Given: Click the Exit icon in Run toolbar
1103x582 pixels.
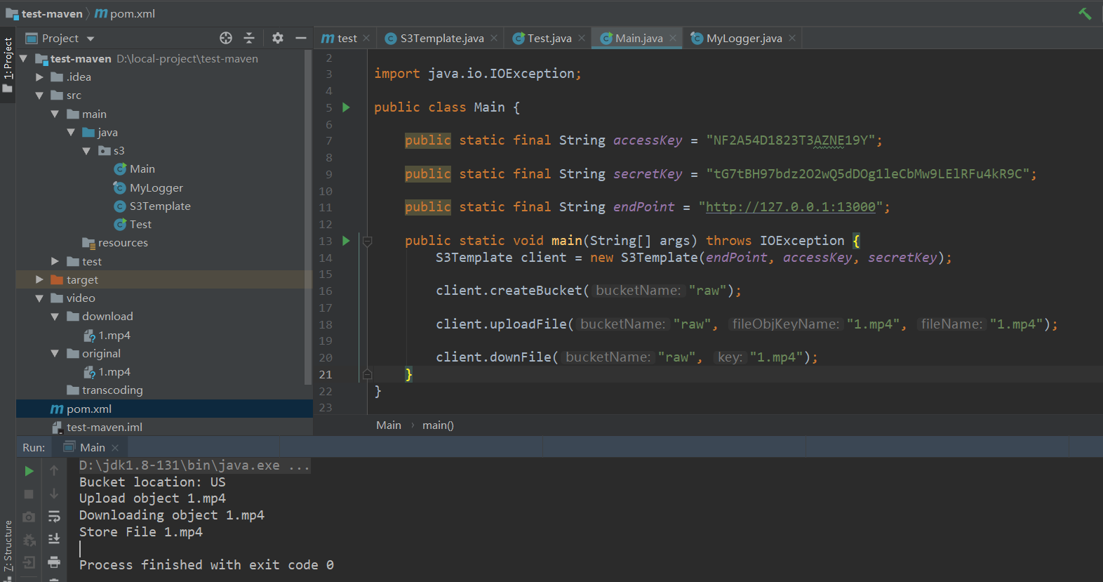Looking at the screenshot, I should pyautogui.click(x=29, y=562).
